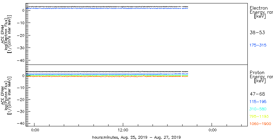The height and width of the screenshot is (140, 273).
Task: Click the date range caption Aug. 25, 2019 - Aug. 27, 2019
Action: tap(150, 137)
